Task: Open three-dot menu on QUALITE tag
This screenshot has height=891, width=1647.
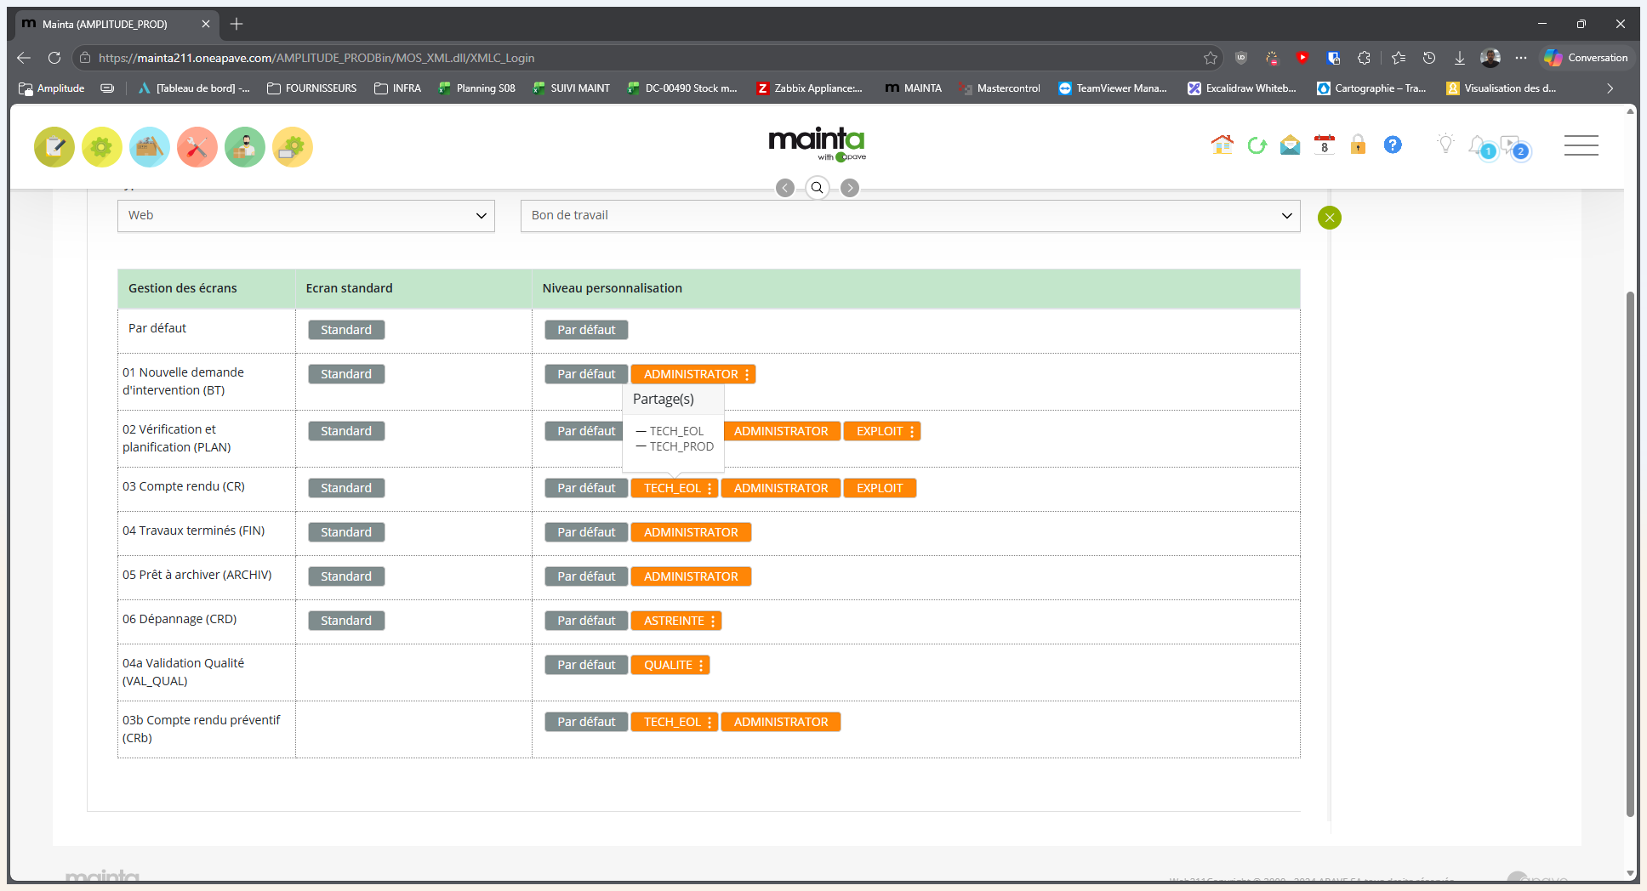Action: [701, 666]
